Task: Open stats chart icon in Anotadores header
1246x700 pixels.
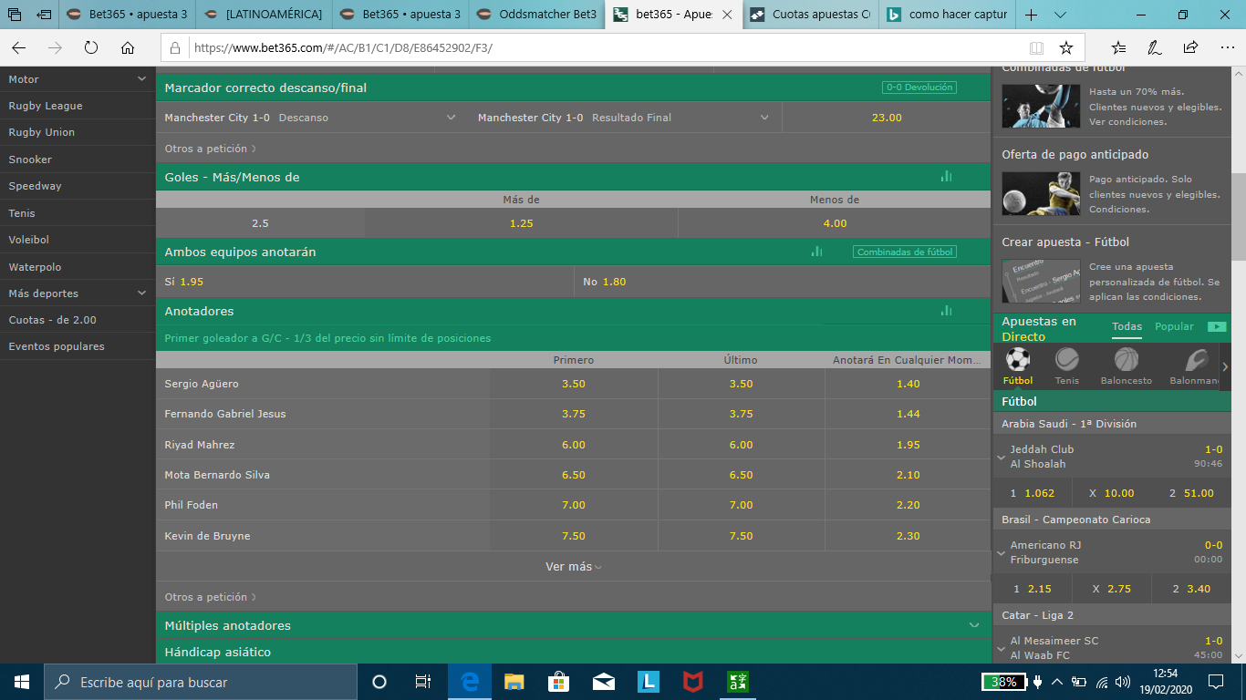Action: pyautogui.click(x=946, y=311)
